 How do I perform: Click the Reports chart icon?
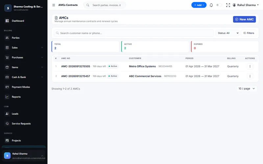(7, 97)
